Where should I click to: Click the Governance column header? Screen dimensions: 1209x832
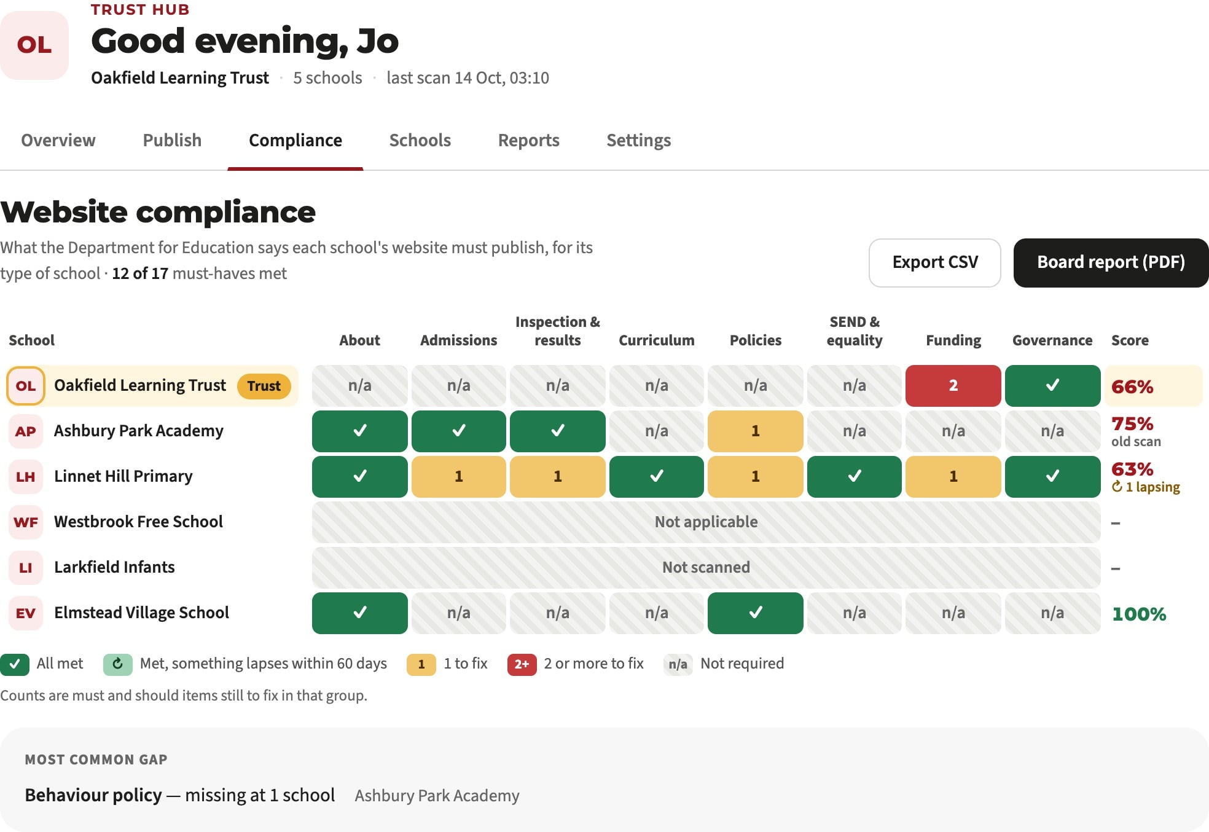pos(1052,340)
